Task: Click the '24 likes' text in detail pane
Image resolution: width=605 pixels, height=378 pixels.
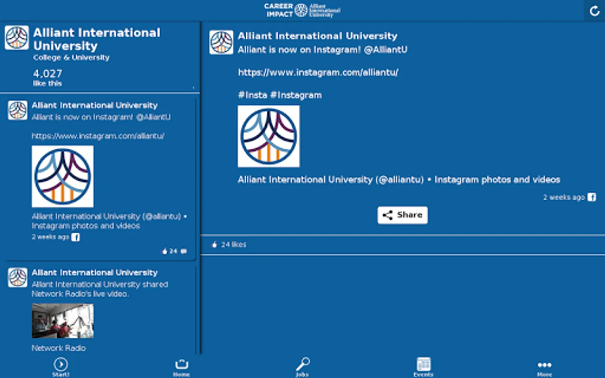Action: click(234, 244)
